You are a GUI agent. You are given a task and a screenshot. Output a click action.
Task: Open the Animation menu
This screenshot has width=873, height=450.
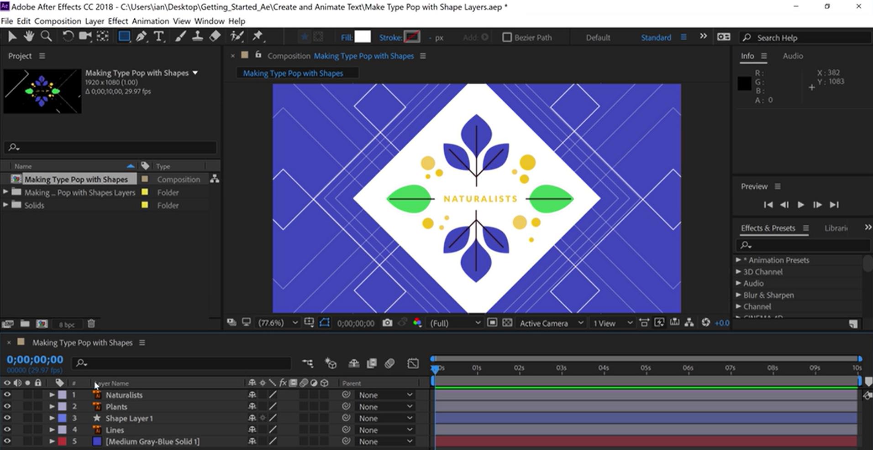150,21
